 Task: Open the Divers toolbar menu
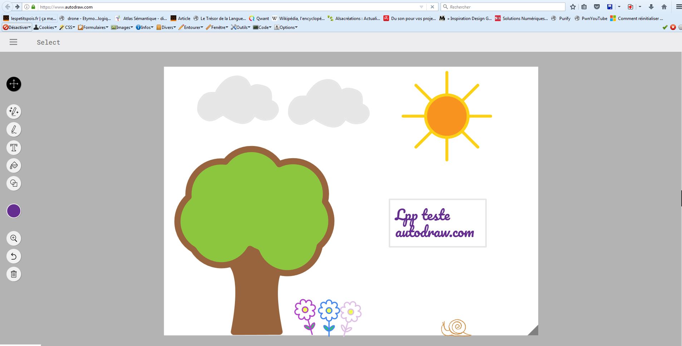(x=166, y=27)
